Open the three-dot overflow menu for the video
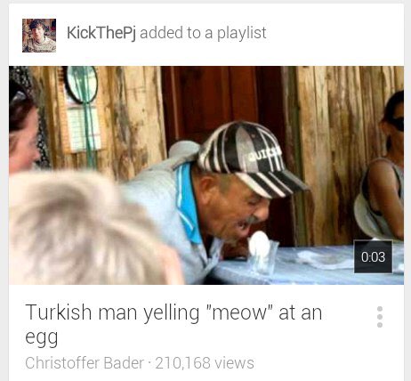This screenshot has width=411, height=381. click(x=380, y=317)
